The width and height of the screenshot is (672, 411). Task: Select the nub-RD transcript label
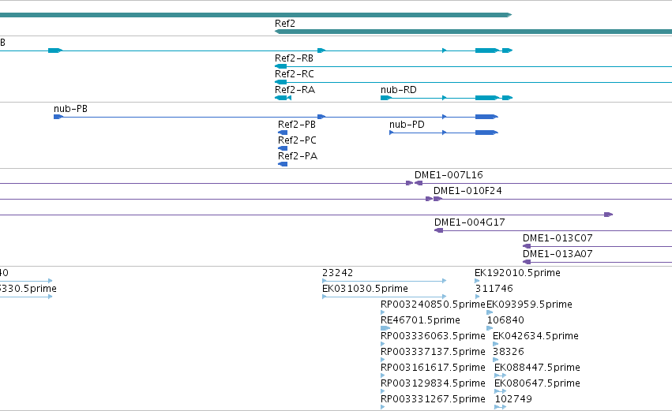coord(399,90)
